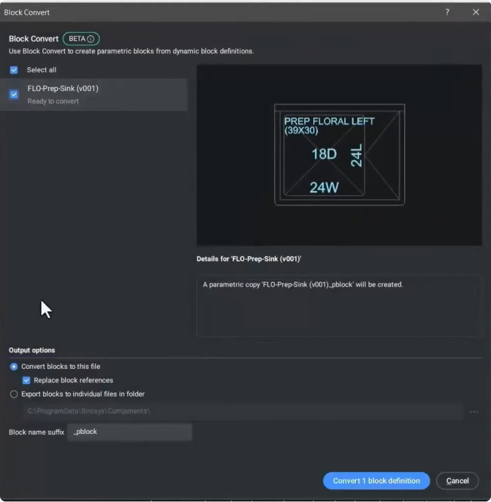This screenshot has width=491, height=502.
Task: Select the Convert blocks to this file option
Action: [x=14, y=366]
